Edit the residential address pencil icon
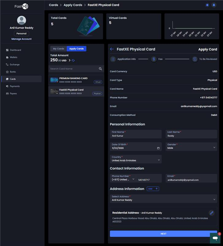The image size is (223, 246). (x=211, y=213)
